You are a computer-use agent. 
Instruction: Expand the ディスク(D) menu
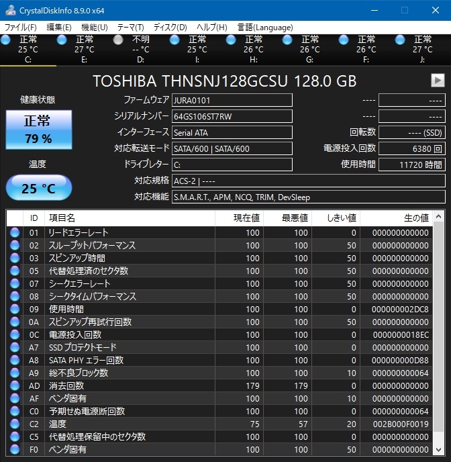(x=170, y=28)
